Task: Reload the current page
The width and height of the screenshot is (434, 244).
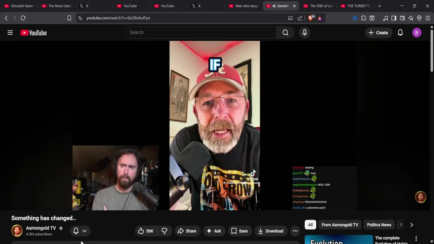Action: (x=23, y=18)
